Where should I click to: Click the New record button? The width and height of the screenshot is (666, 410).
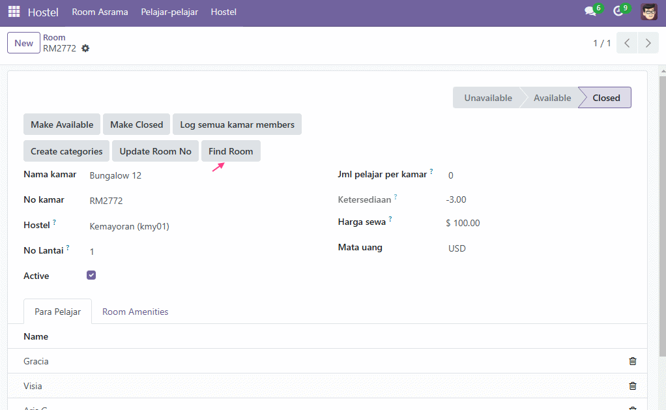(23, 43)
